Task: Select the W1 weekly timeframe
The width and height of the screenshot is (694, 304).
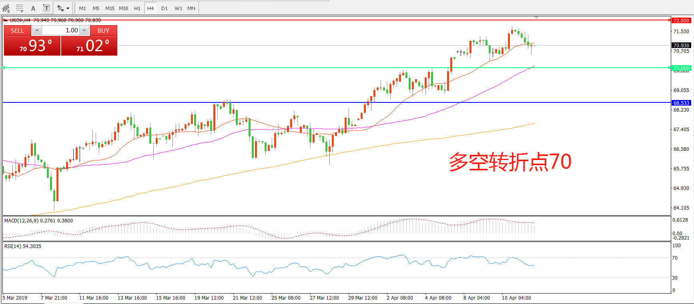Action: pyautogui.click(x=178, y=8)
